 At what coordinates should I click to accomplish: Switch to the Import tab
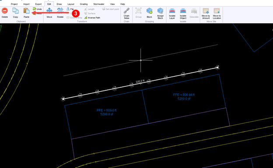26,4
